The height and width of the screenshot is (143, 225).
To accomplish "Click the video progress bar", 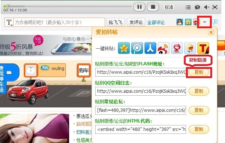I will tap(67, 6).
